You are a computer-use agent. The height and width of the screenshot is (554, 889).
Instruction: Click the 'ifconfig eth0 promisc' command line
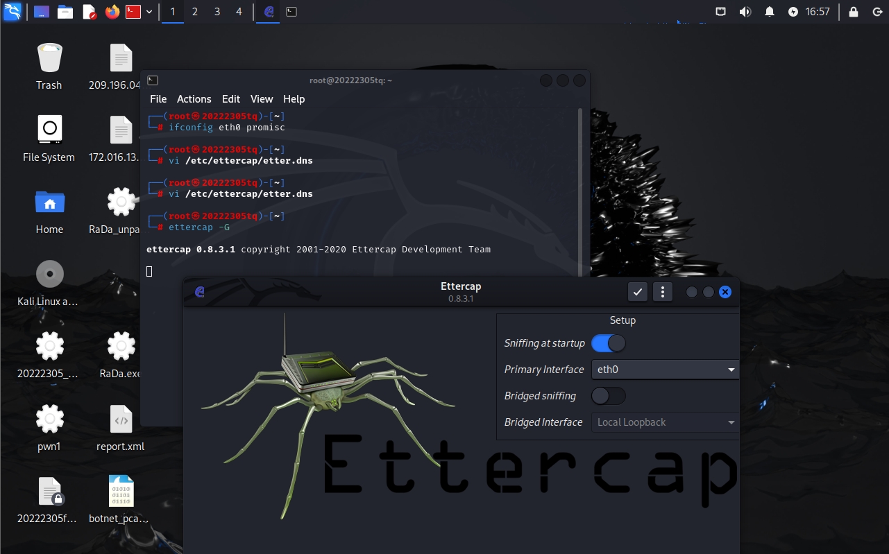click(x=227, y=128)
